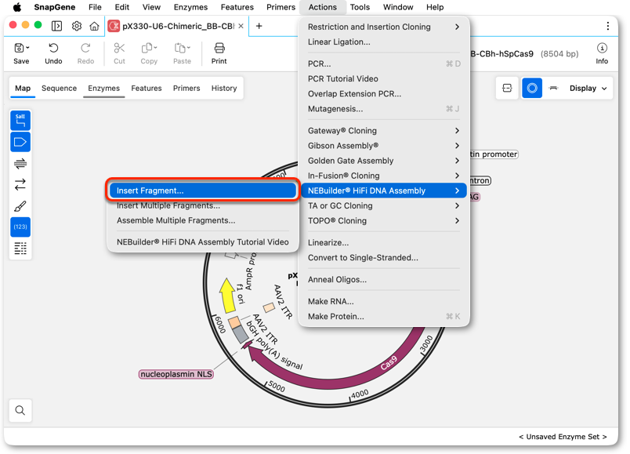Expand Gibson Assembly submenu
This screenshot has height=454, width=630.
(383, 146)
